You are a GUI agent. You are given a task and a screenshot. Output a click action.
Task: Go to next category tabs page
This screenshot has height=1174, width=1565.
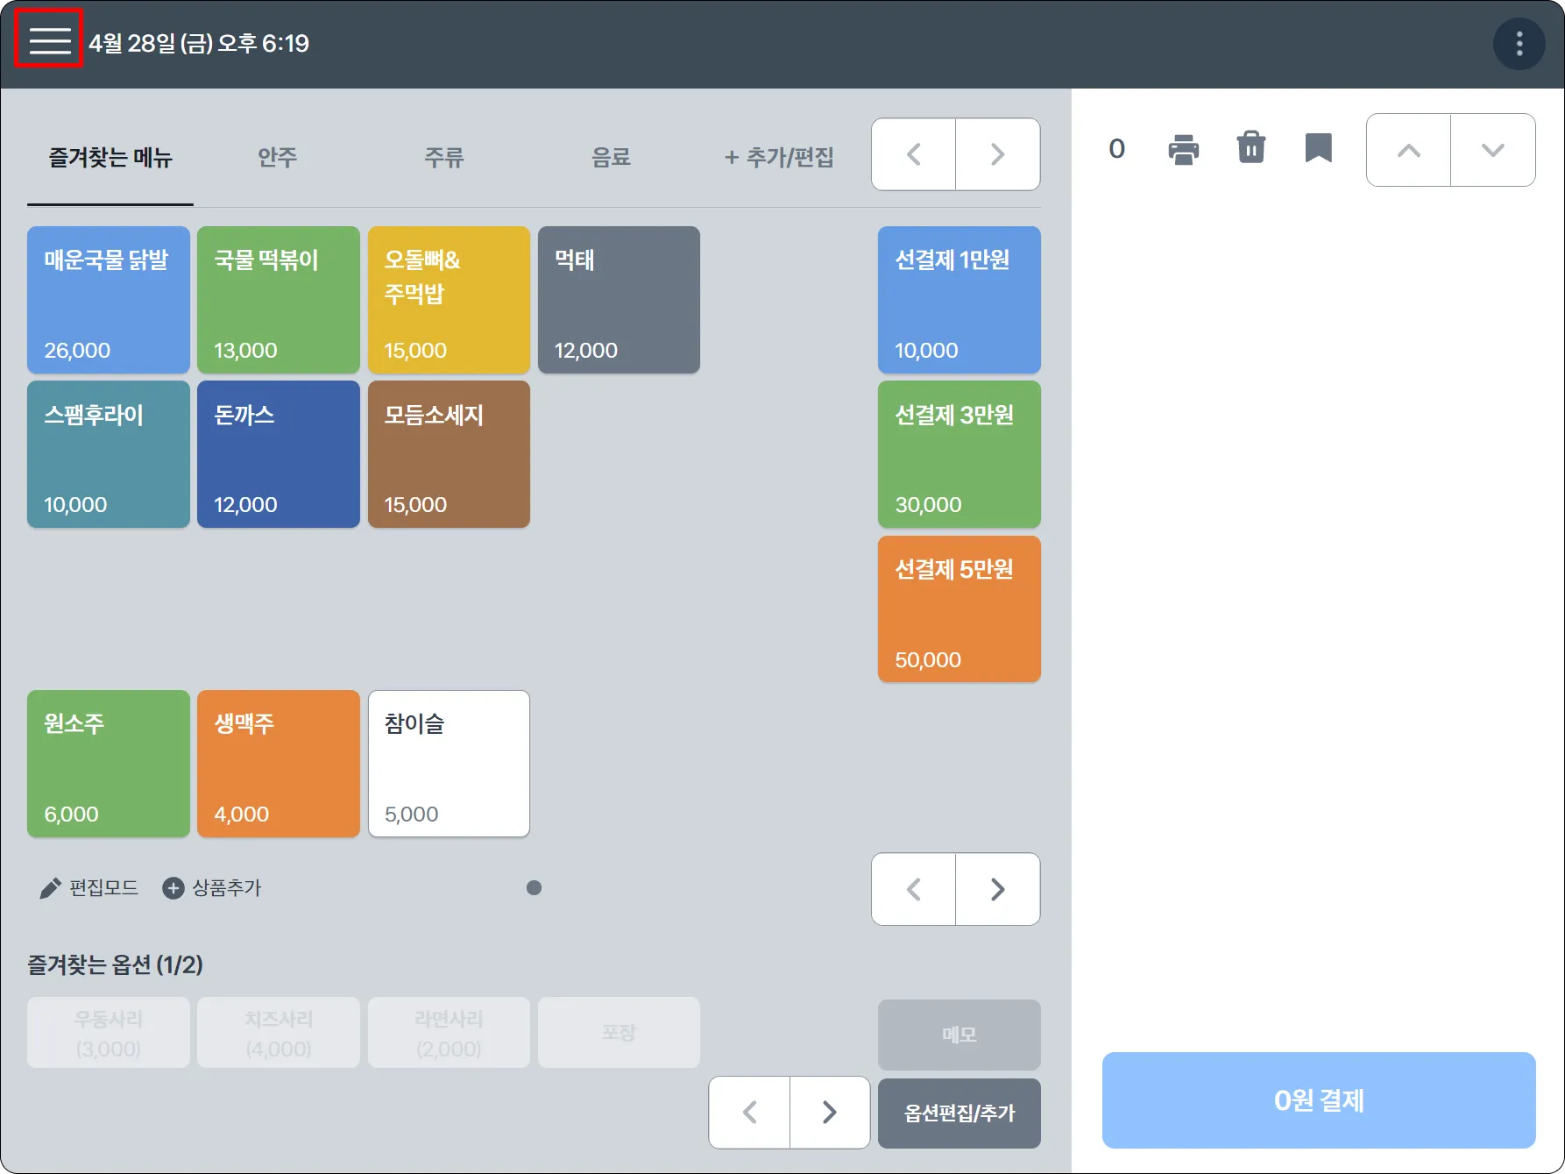click(x=997, y=155)
